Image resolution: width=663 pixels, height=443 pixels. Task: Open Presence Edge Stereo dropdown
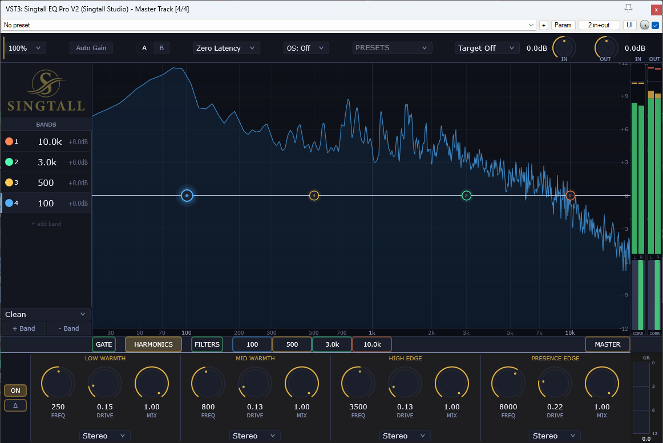555,436
